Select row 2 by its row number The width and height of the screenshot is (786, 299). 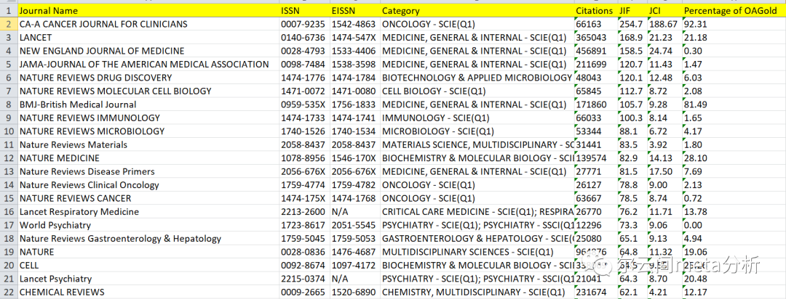[x=8, y=24]
